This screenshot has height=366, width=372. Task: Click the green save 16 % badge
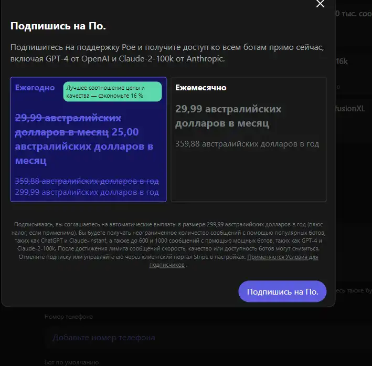point(112,92)
